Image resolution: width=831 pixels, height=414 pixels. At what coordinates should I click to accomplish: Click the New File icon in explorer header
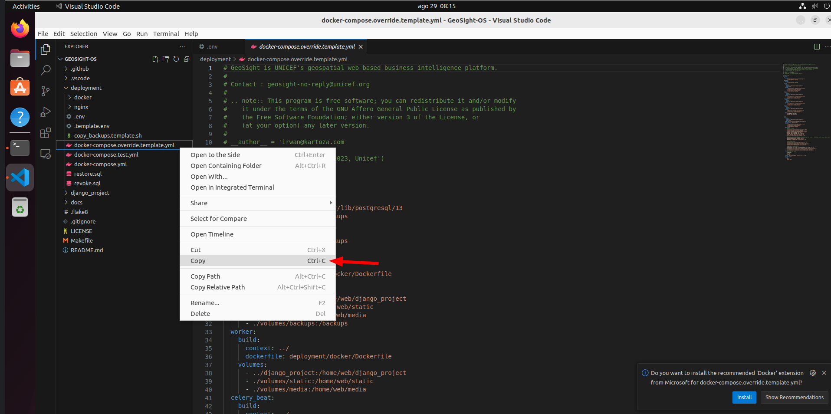[155, 59]
